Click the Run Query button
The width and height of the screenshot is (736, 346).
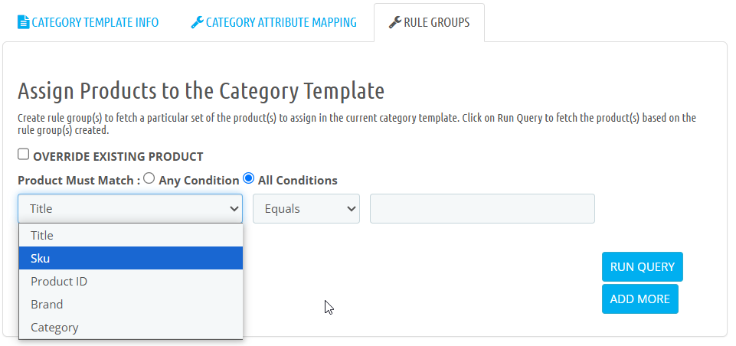[642, 266]
